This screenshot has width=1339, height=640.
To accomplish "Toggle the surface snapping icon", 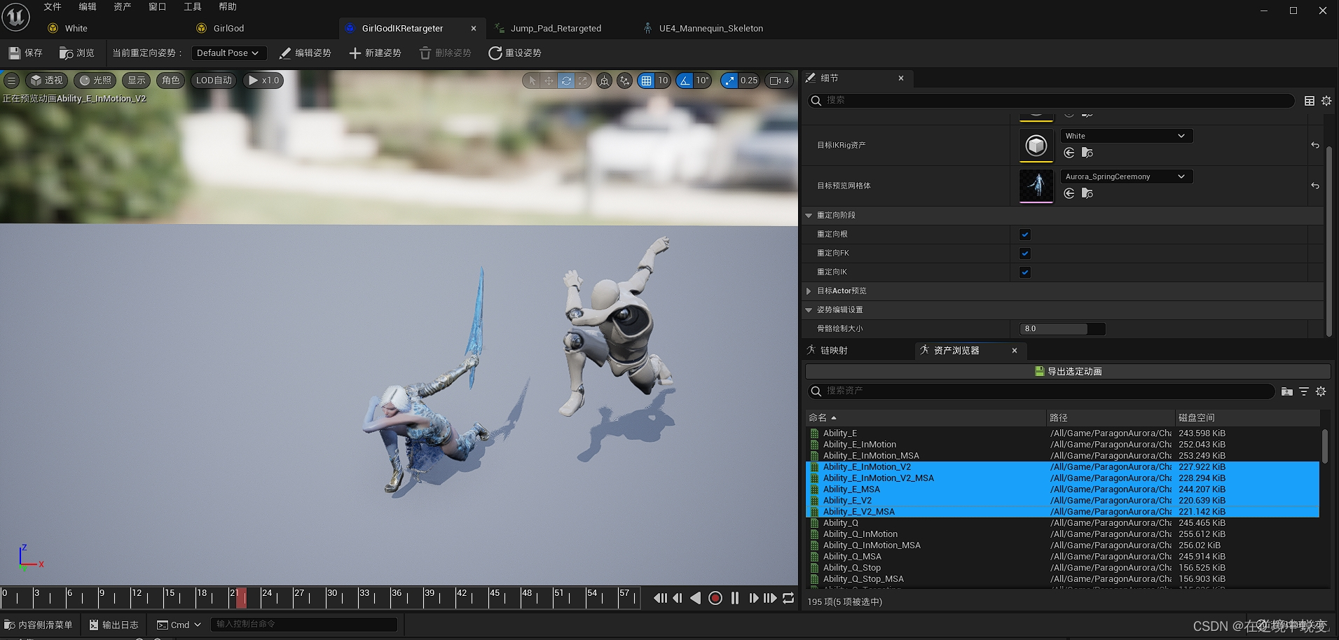I will pos(624,81).
